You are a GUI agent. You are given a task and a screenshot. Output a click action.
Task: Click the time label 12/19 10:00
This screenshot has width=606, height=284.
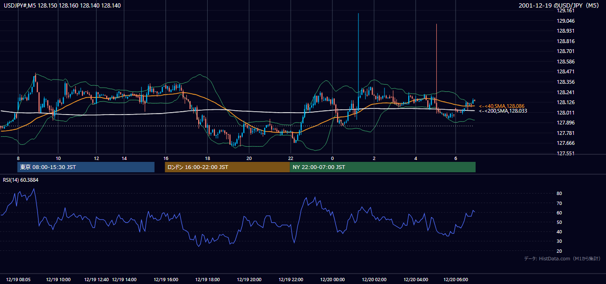tap(58, 280)
